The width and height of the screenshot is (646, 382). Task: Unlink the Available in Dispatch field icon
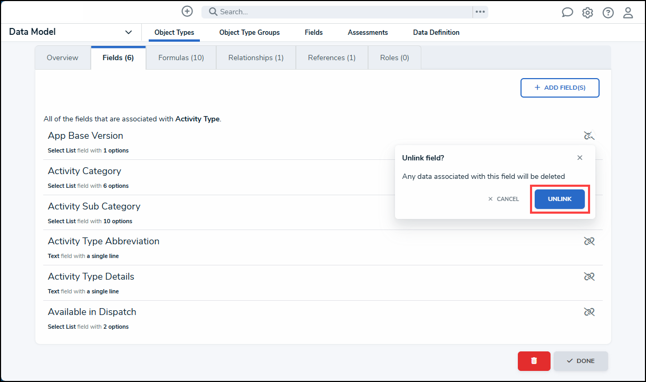(x=589, y=312)
